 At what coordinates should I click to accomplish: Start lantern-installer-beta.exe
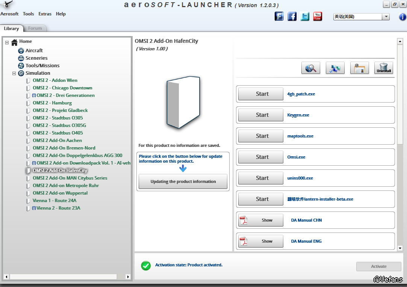[x=260, y=199]
